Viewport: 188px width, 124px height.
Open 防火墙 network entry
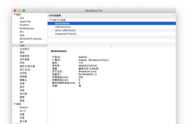click(23, 121)
